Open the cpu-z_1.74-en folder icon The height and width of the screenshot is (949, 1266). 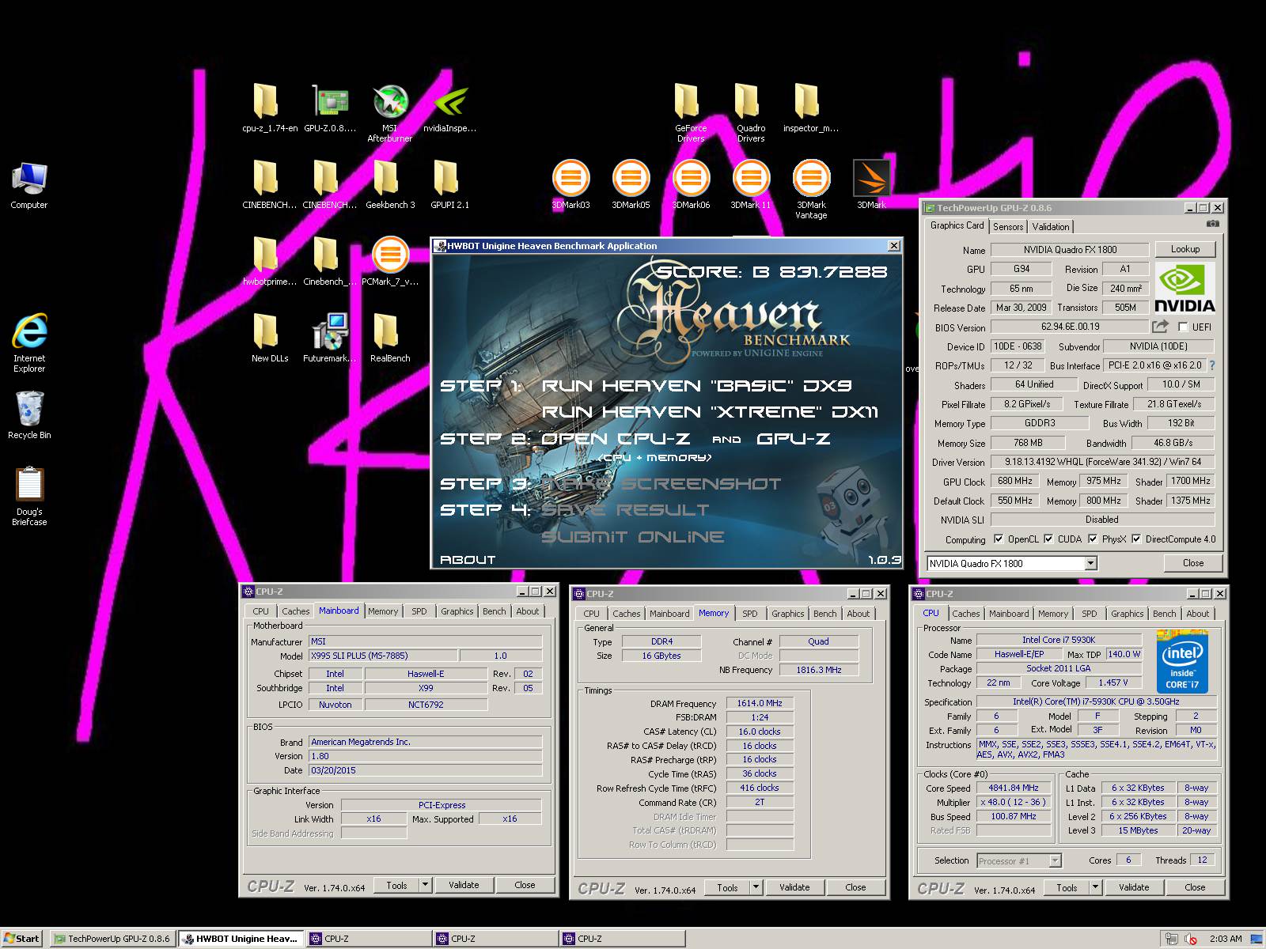point(265,101)
